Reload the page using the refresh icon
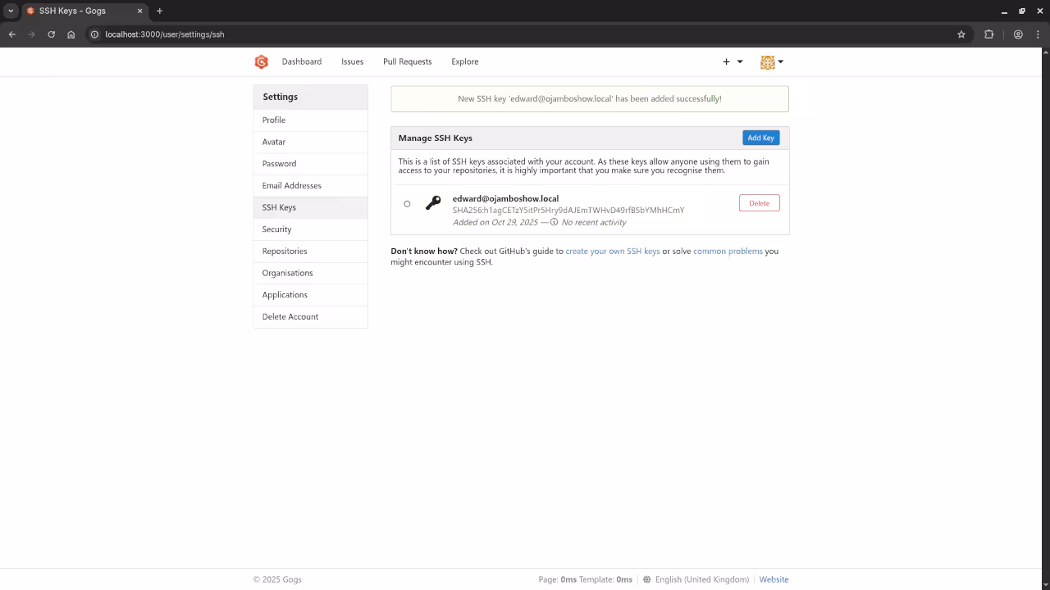Image resolution: width=1050 pixels, height=590 pixels. (x=51, y=34)
